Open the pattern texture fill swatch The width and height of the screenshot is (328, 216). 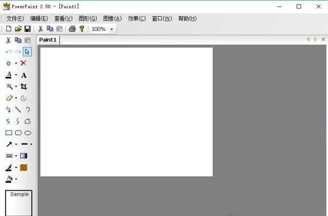(24, 167)
